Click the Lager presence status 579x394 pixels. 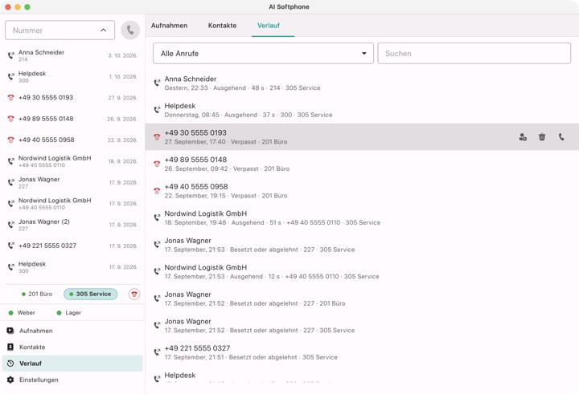tap(69, 312)
